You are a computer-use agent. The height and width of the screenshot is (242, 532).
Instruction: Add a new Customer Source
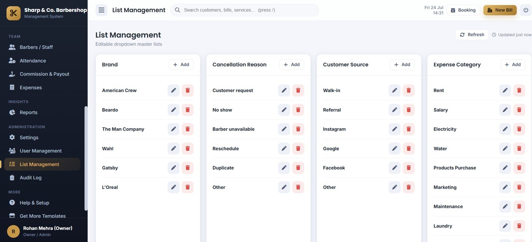pyautogui.click(x=402, y=64)
